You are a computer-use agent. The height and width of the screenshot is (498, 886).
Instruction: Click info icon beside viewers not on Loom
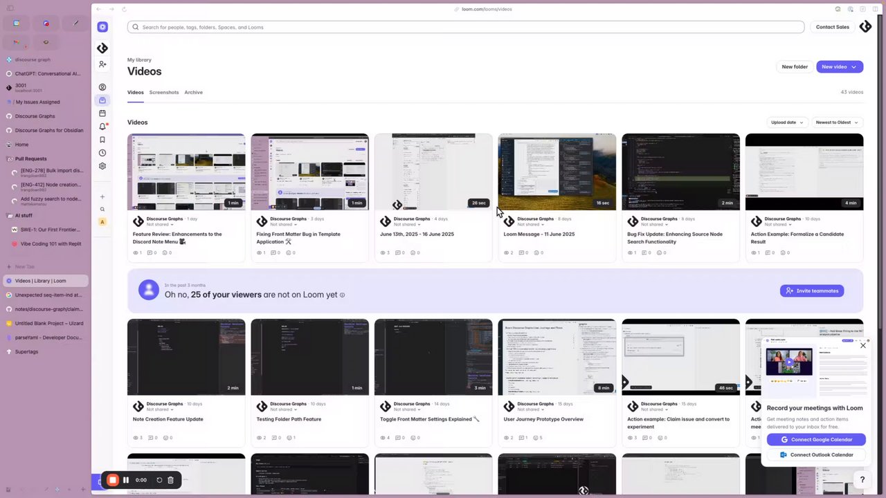point(342,295)
